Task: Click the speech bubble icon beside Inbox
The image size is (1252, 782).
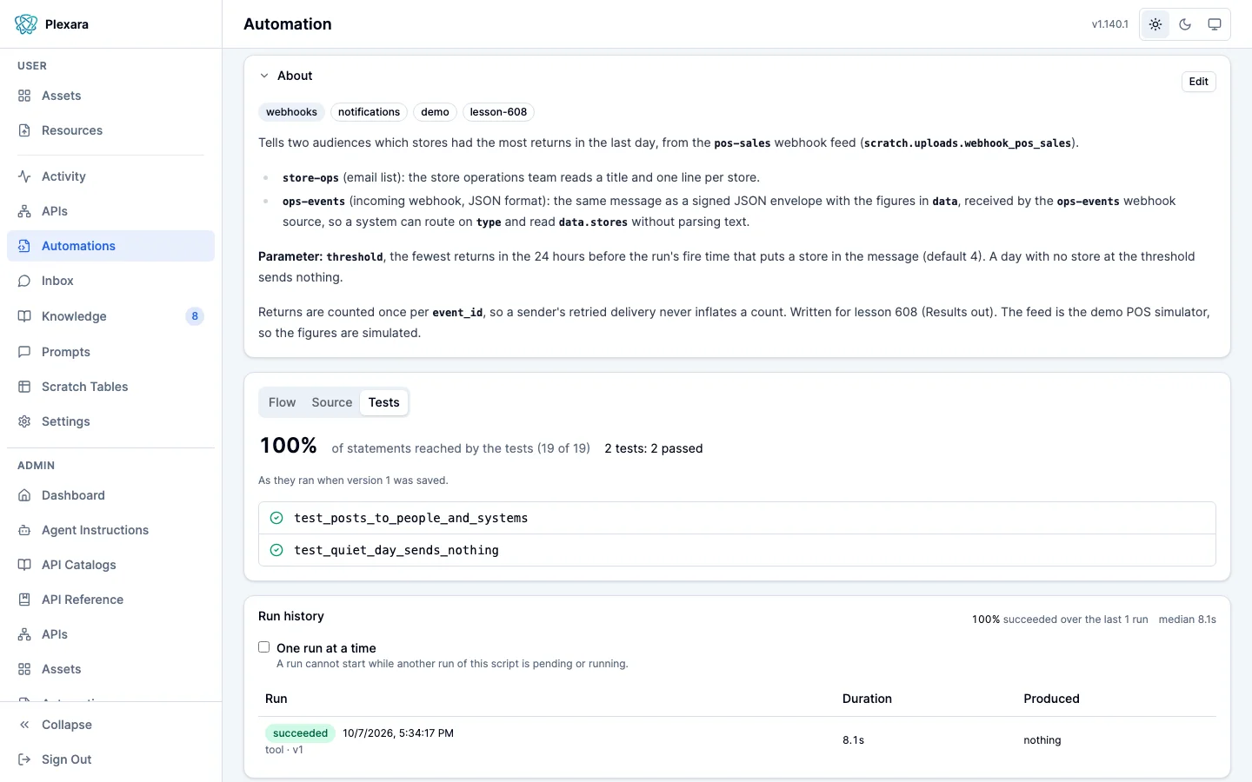Action: point(24,281)
